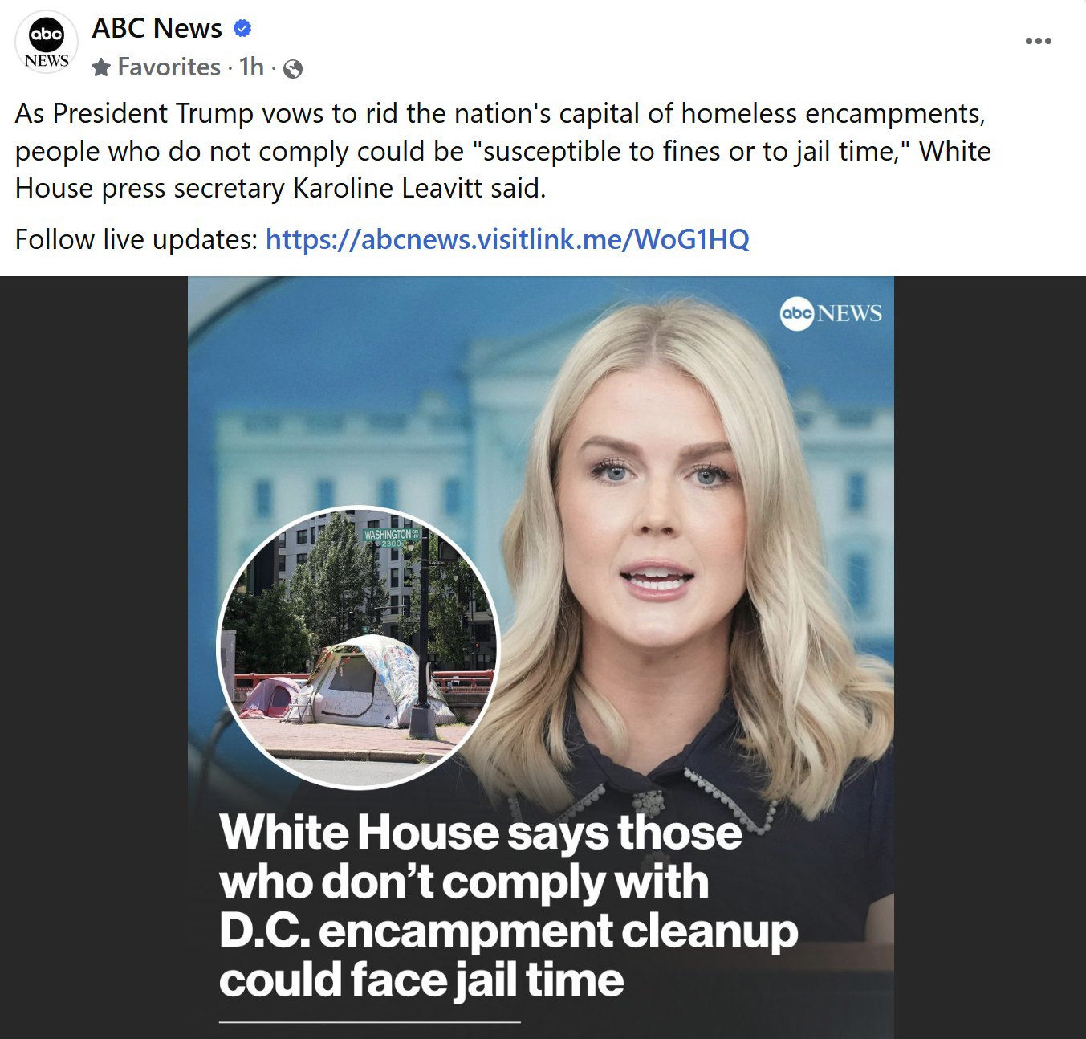Click the dark right margin beside photo

click(990, 658)
